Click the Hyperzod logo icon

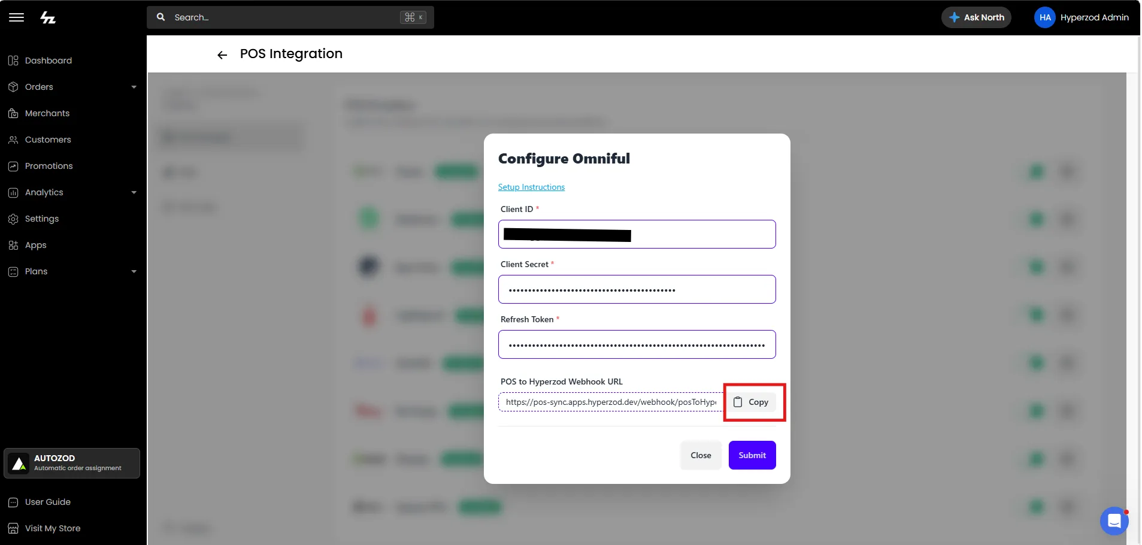tap(48, 18)
